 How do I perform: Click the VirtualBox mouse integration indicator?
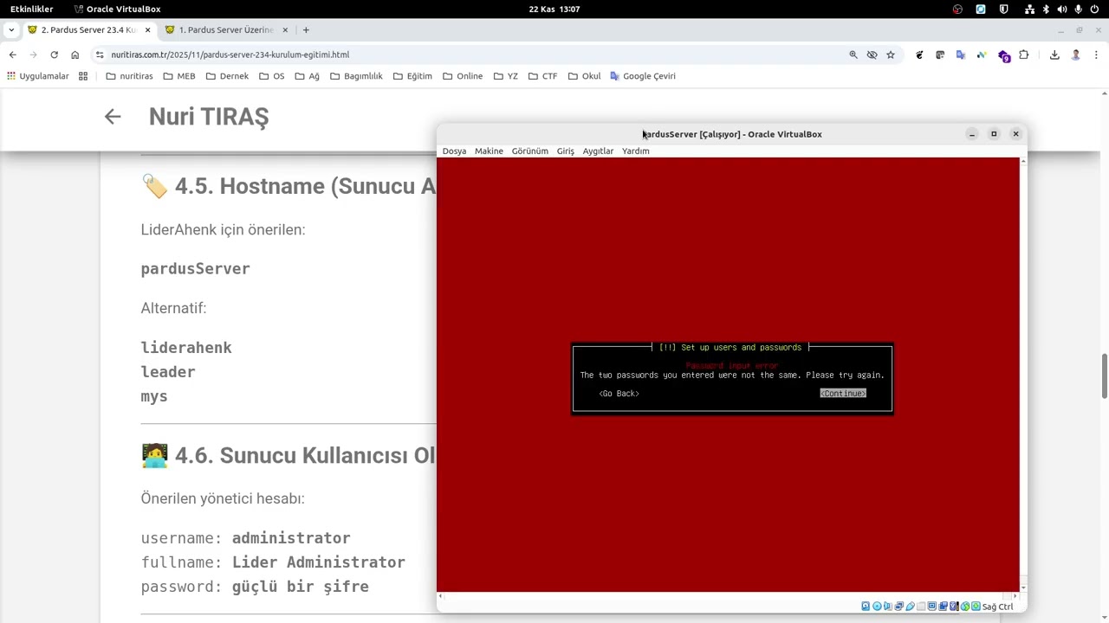(965, 607)
